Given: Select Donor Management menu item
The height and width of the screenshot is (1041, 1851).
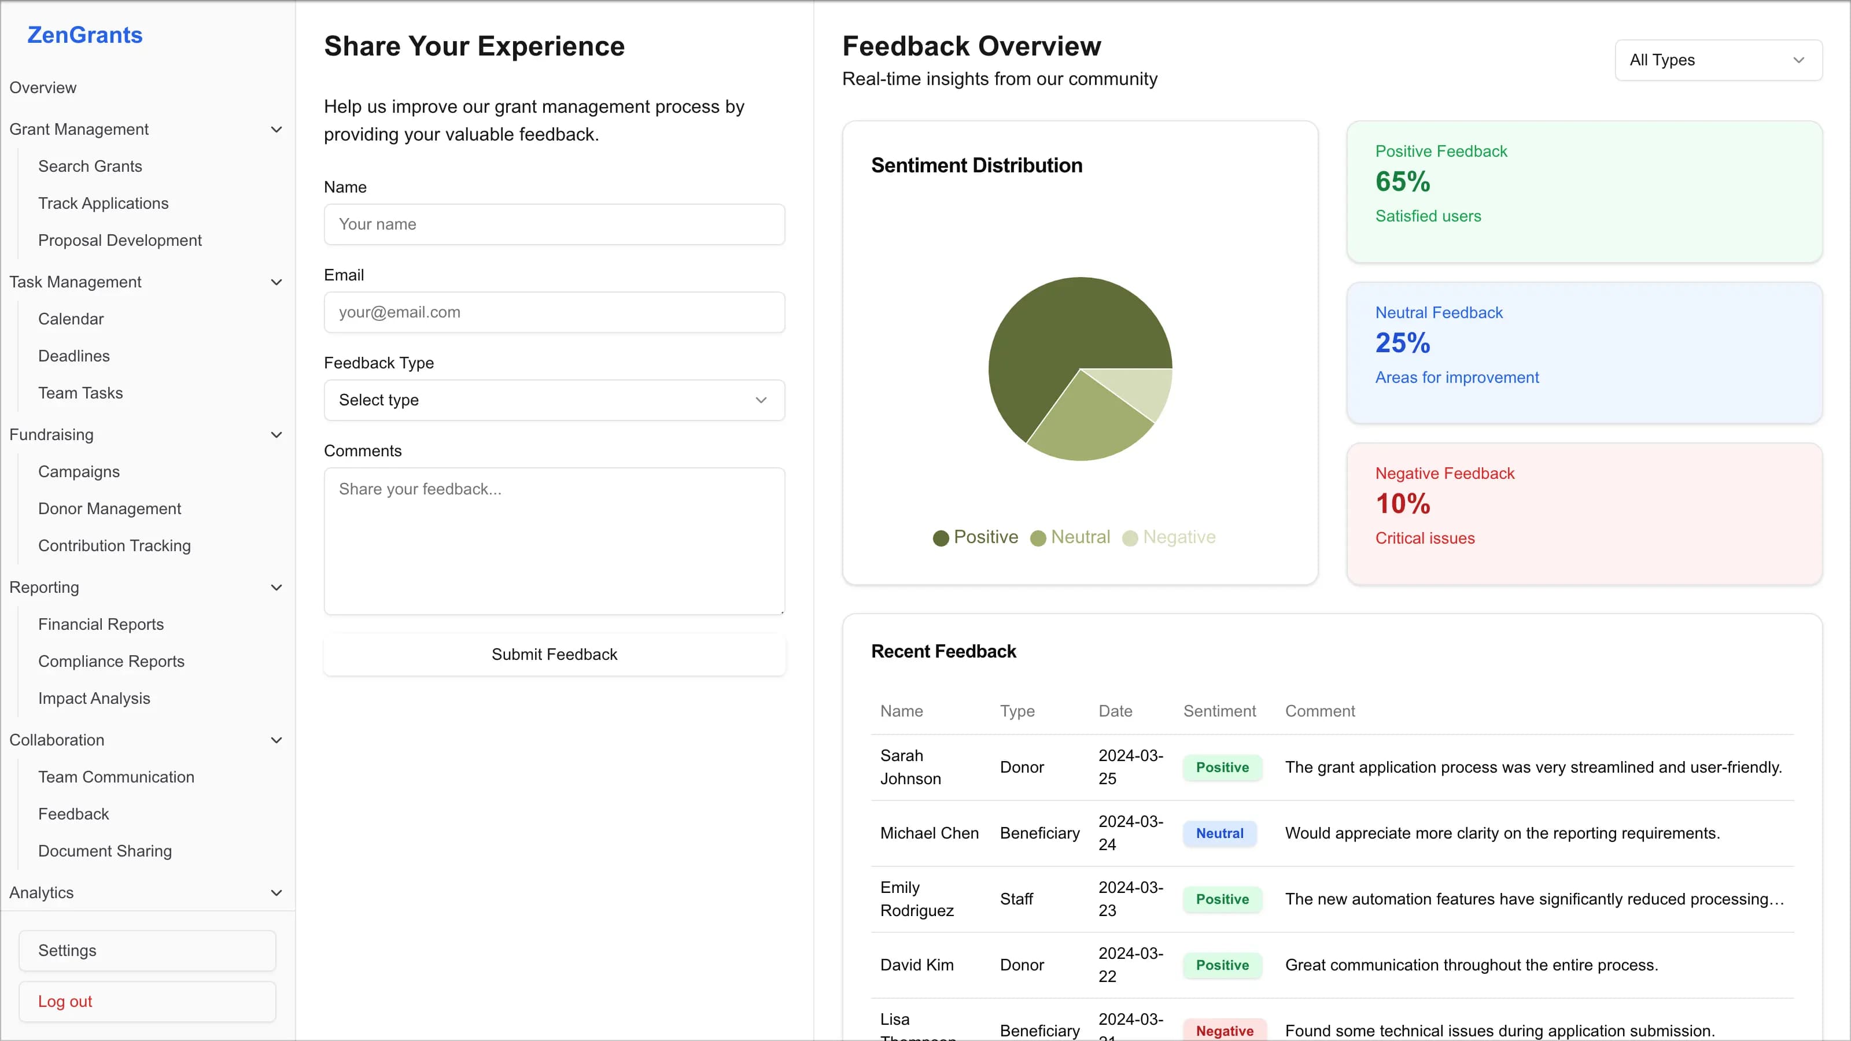Looking at the screenshot, I should click(109, 508).
